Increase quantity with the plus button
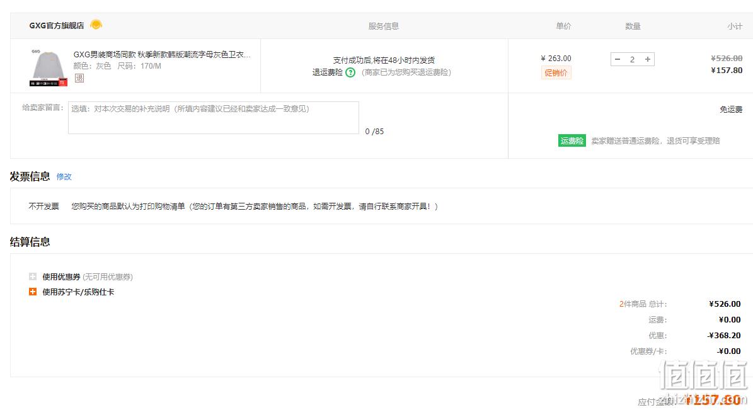Image resolution: width=753 pixels, height=410 pixels. [x=647, y=59]
